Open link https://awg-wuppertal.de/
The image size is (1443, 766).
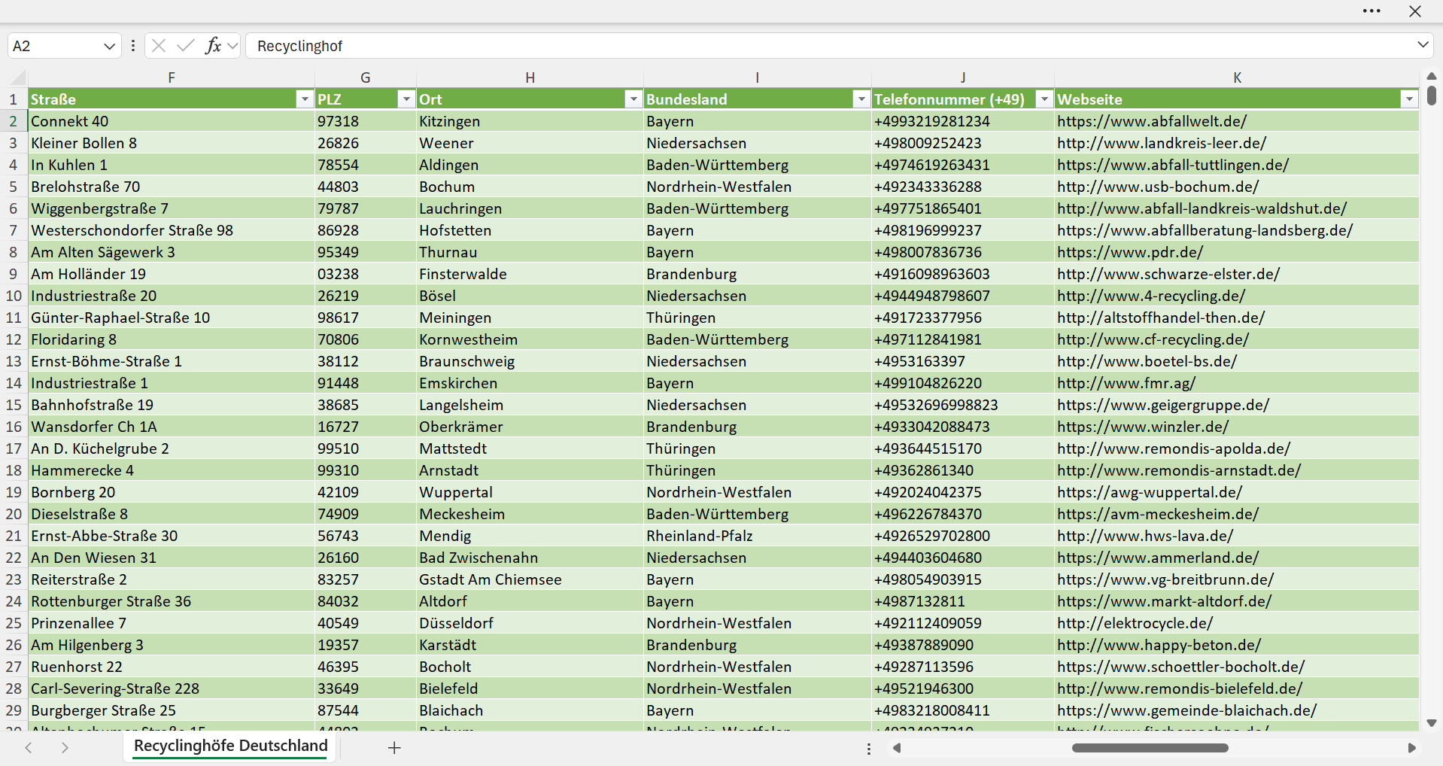(x=1149, y=492)
